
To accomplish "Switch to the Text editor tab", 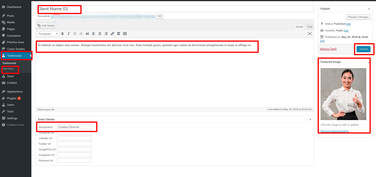I will click(310, 27).
